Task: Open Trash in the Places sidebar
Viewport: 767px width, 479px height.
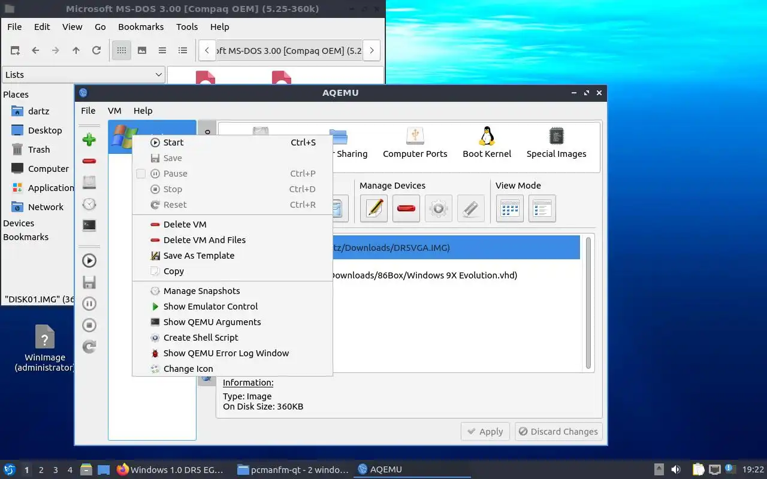Action: click(39, 150)
